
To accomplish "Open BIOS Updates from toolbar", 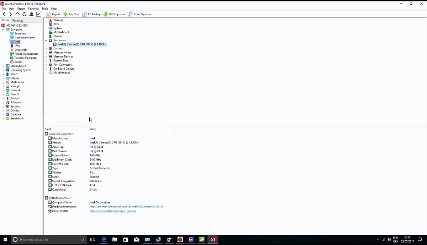I will pyautogui.click(x=114, y=14).
